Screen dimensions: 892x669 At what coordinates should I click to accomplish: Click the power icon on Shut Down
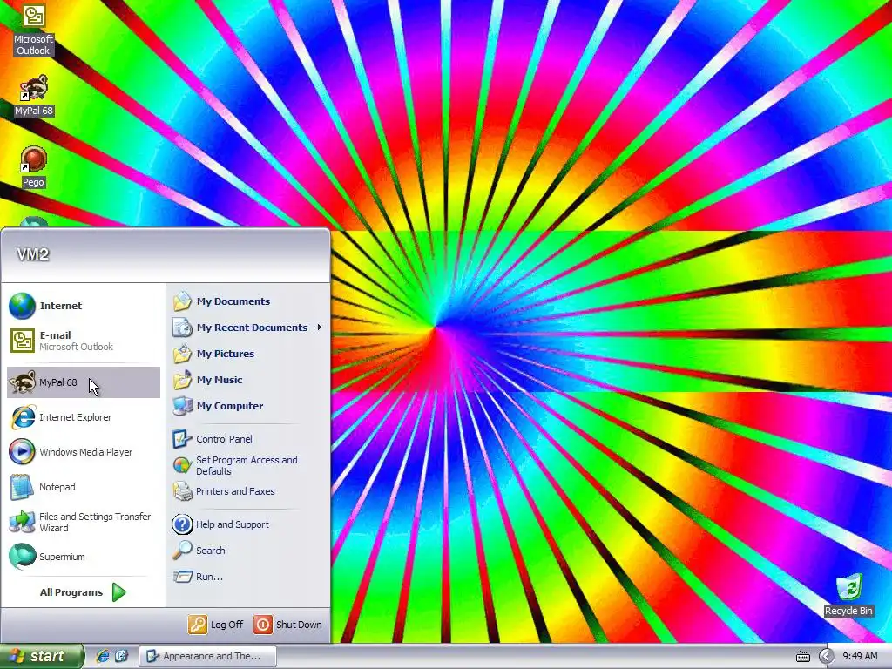(263, 625)
